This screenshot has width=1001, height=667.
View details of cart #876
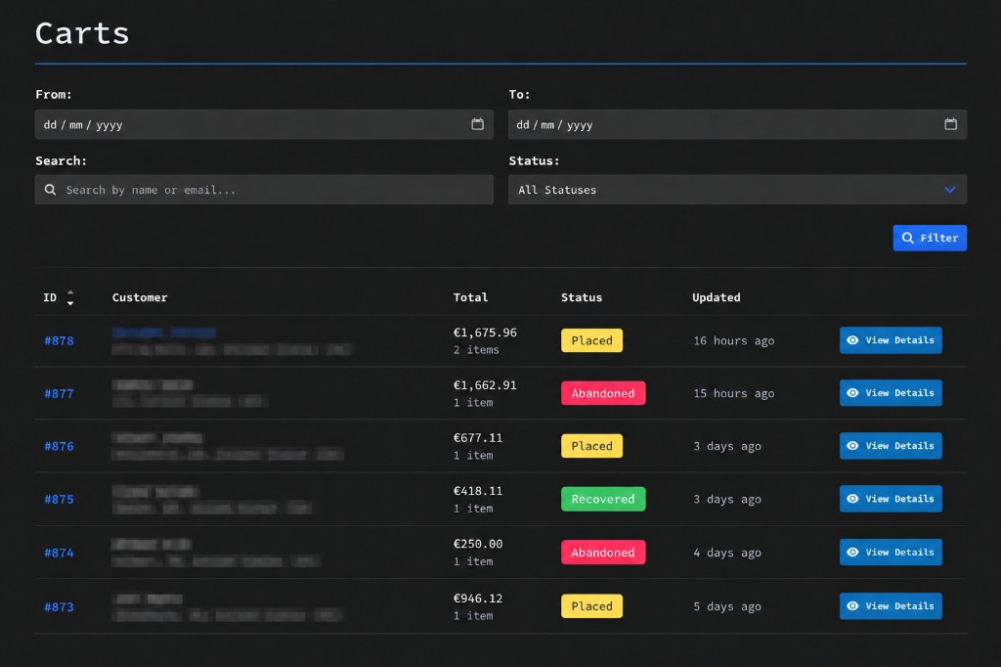(891, 445)
